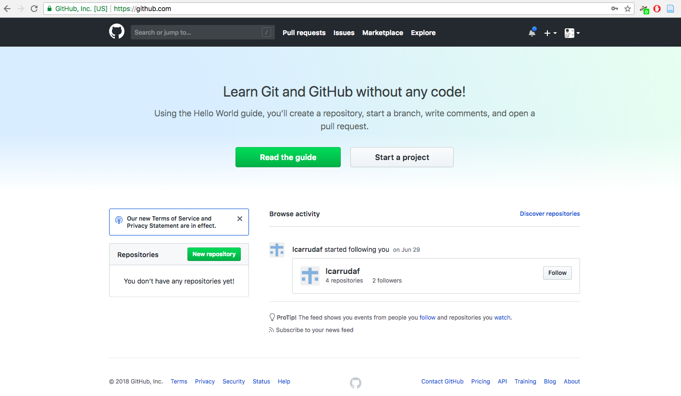This screenshot has width=681, height=396.
Task: Open lcarrudaf name in user card
Action: pyautogui.click(x=343, y=271)
